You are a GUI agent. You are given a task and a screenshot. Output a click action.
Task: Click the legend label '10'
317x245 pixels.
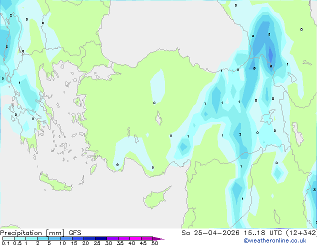pyautogui.click(x=62, y=243)
